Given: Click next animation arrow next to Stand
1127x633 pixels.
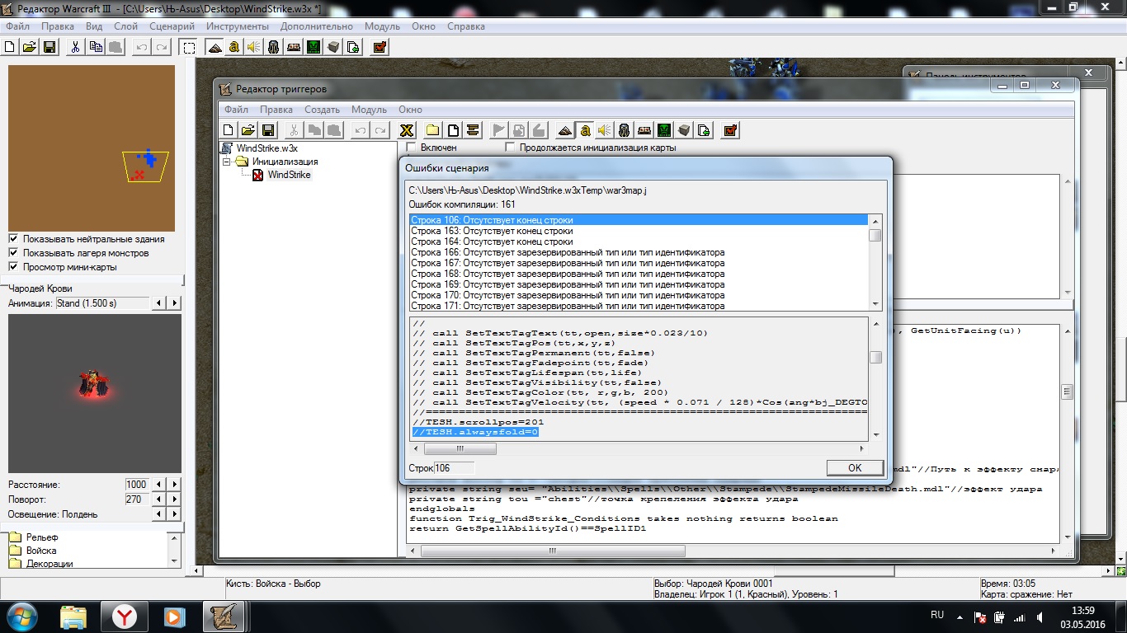Looking at the screenshot, I should 174,303.
